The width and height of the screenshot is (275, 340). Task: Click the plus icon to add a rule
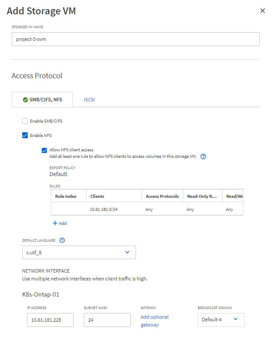tap(55, 223)
